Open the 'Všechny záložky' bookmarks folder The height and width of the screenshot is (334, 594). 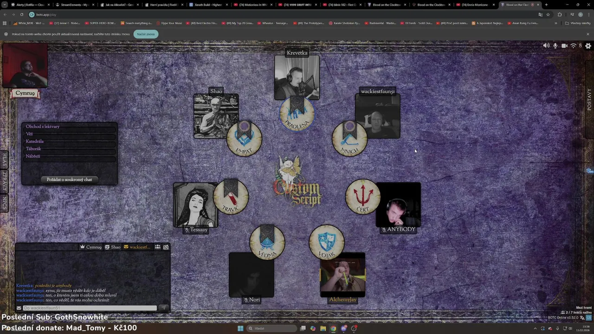pyautogui.click(x=578, y=23)
